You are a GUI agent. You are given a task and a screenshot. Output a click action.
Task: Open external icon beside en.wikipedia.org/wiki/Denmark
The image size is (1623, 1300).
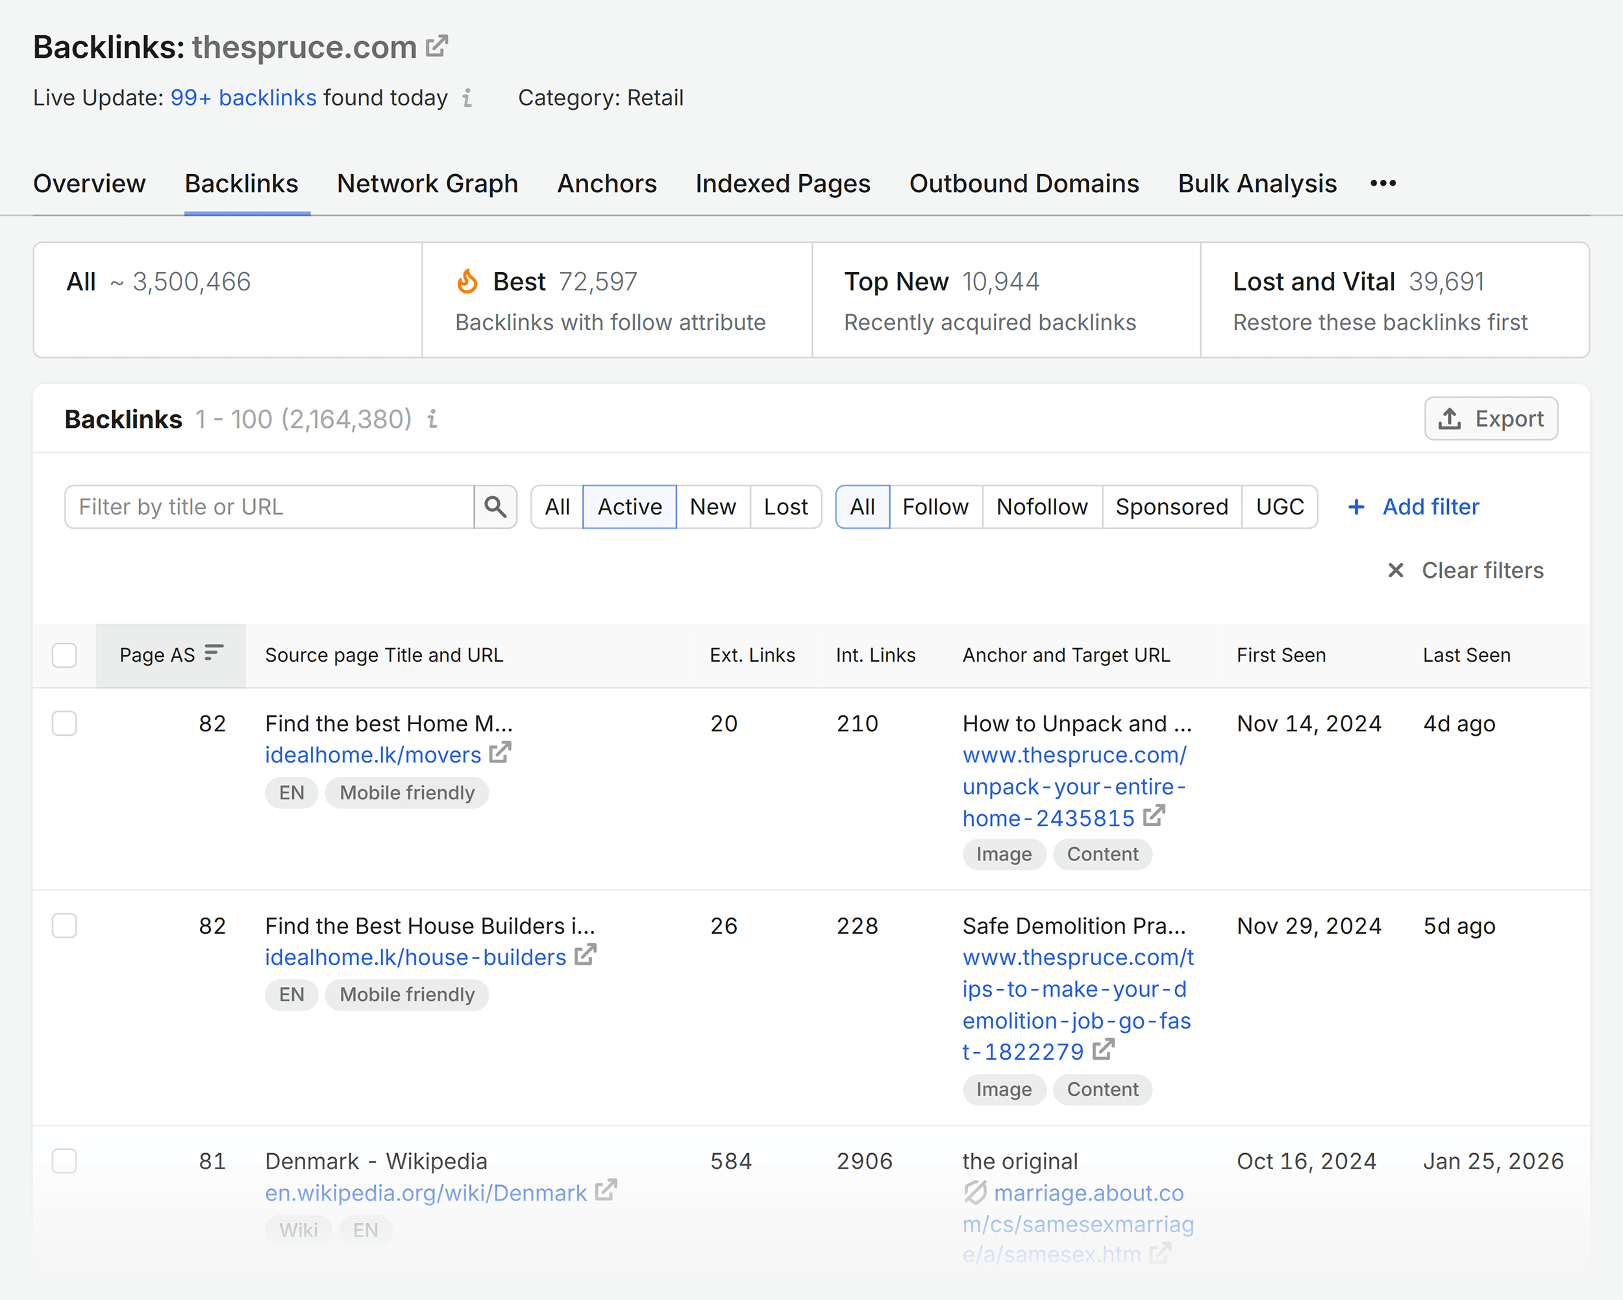pyautogui.click(x=605, y=1191)
